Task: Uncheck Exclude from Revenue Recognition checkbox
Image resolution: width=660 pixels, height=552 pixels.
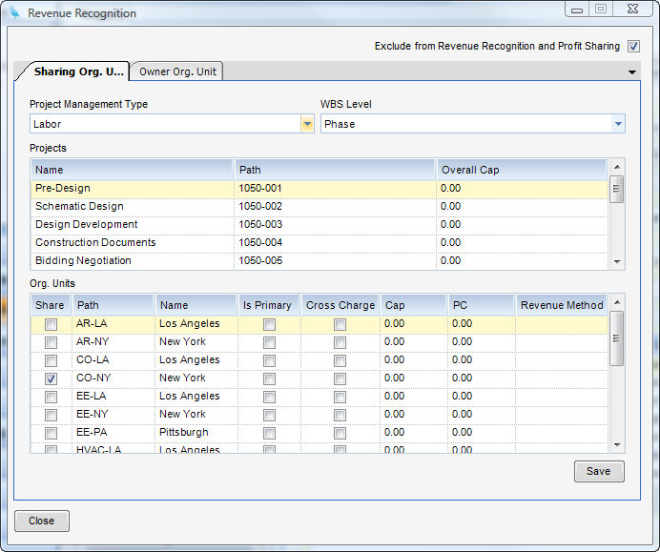Action: 633,46
